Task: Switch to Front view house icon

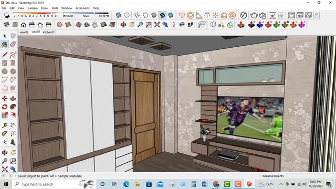Action: [x=23, y=25]
